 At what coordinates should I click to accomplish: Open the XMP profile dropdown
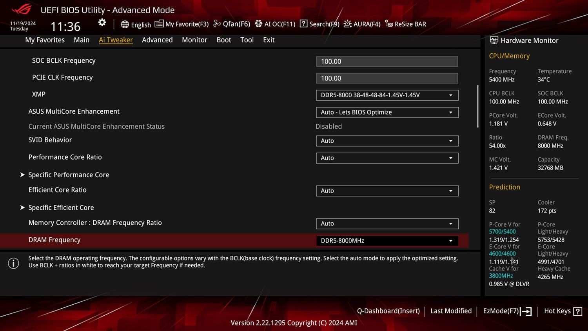387,95
